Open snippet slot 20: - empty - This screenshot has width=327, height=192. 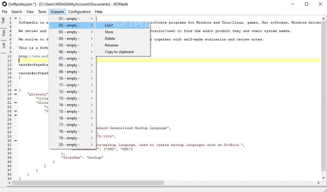(72, 145)
